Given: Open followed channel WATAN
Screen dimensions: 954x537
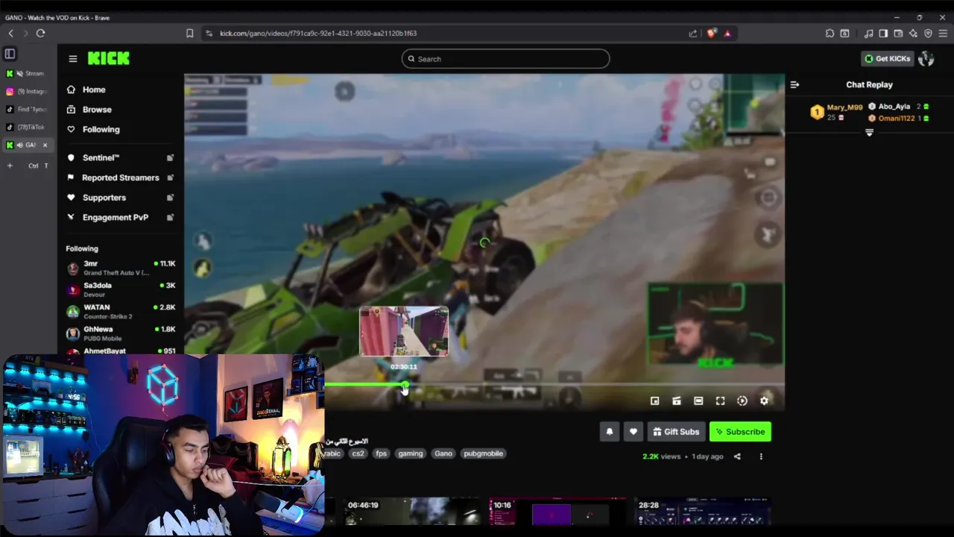Looking at the screenshot, I should (x=121, y=311).
